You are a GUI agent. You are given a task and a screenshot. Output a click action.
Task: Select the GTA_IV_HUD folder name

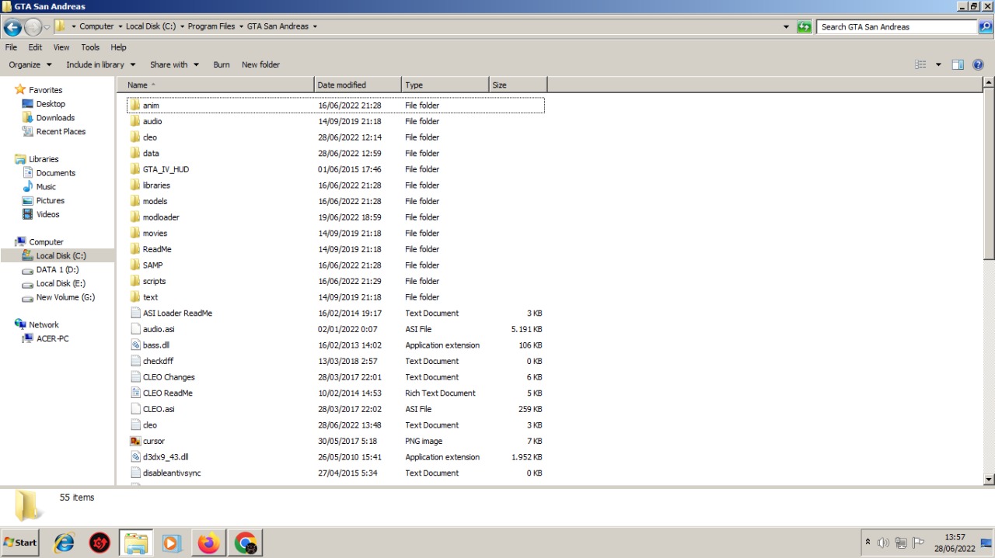pos(166,169)
